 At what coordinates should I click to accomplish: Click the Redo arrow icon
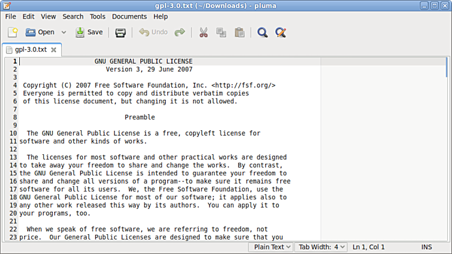(x=179, y=32)
